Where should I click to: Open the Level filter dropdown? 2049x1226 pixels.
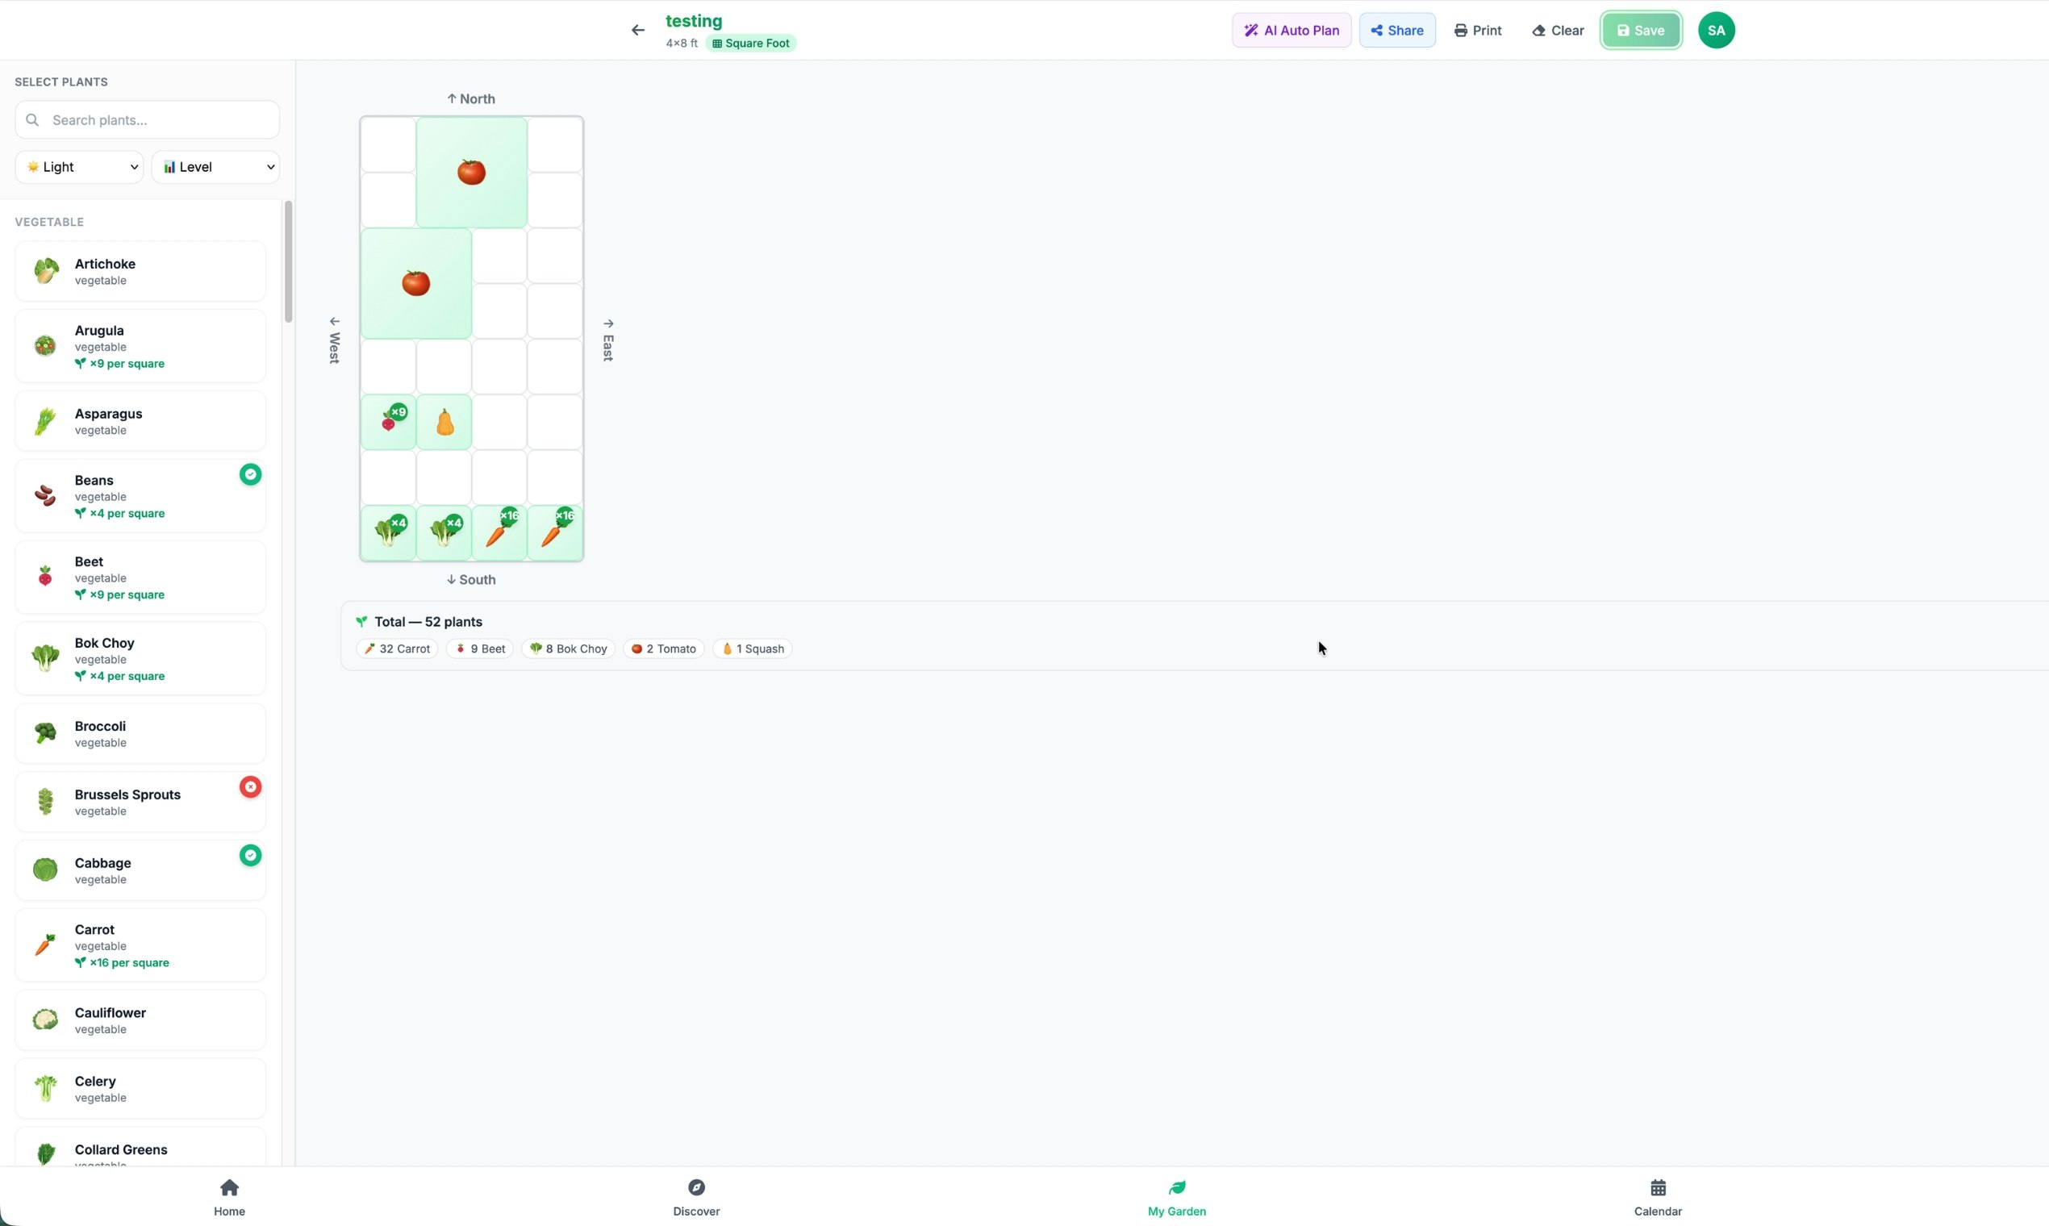[215, 166]
